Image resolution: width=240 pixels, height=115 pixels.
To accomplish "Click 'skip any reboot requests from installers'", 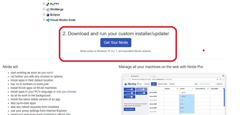I will pos(35,107).
